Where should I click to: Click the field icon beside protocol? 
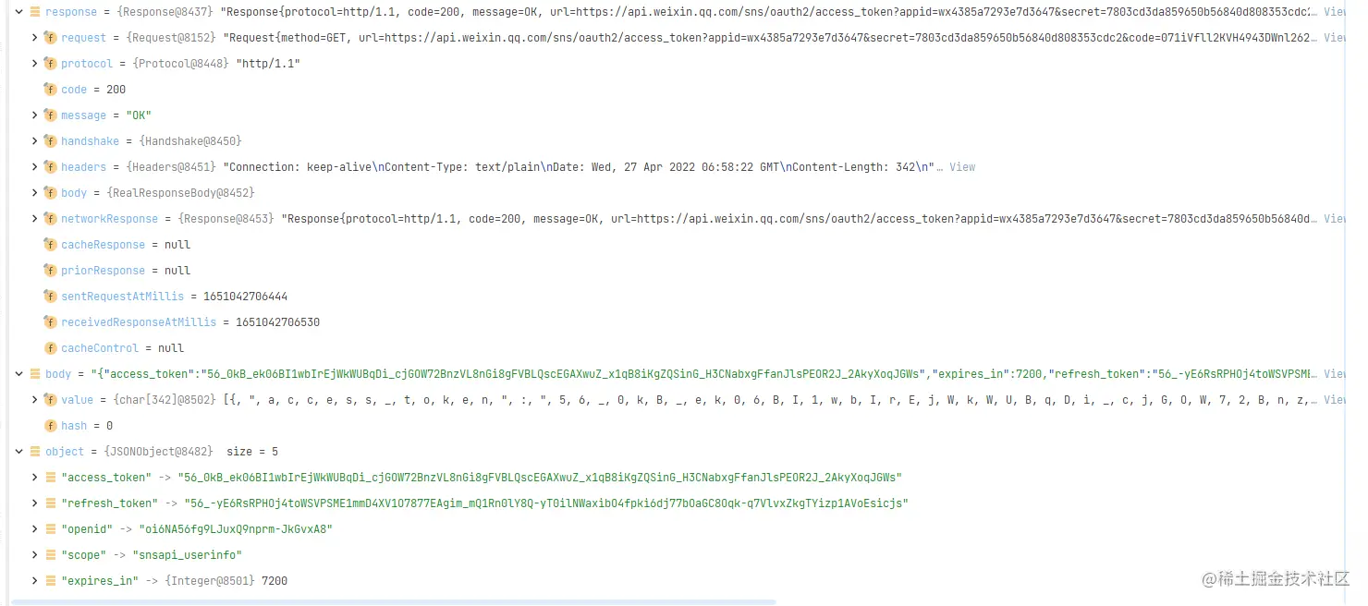point(51,64)
